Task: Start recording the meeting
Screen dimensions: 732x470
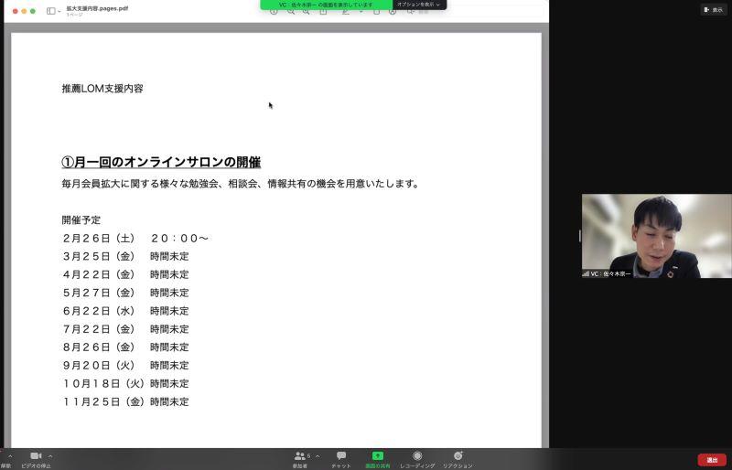Action: (x=417, y=455)
